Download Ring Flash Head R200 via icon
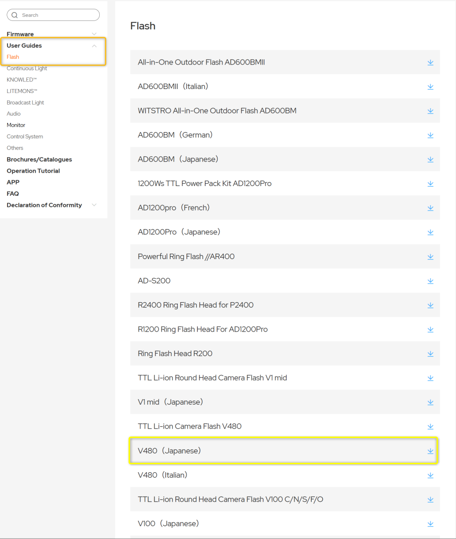Screen dimensions: 456x539 coord(430,354)
